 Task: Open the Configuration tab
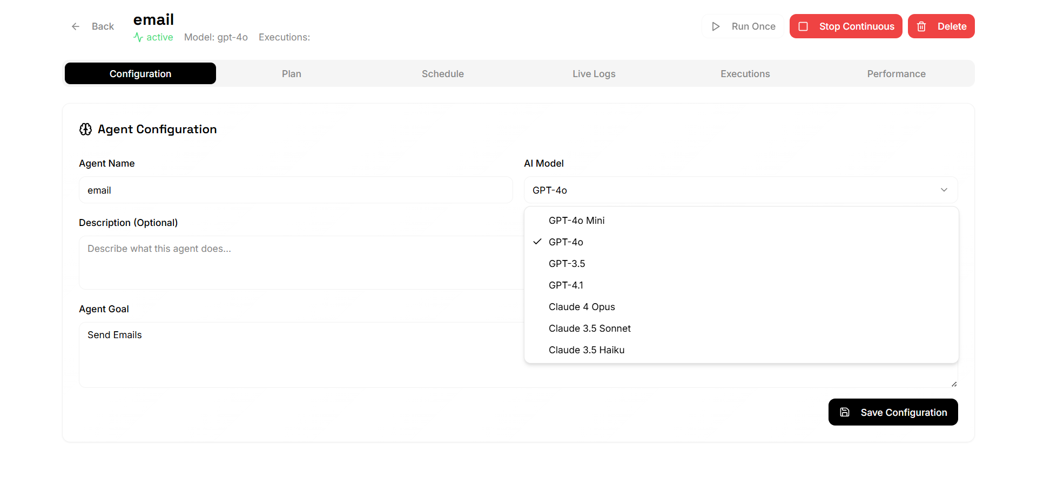coord(140,73)
